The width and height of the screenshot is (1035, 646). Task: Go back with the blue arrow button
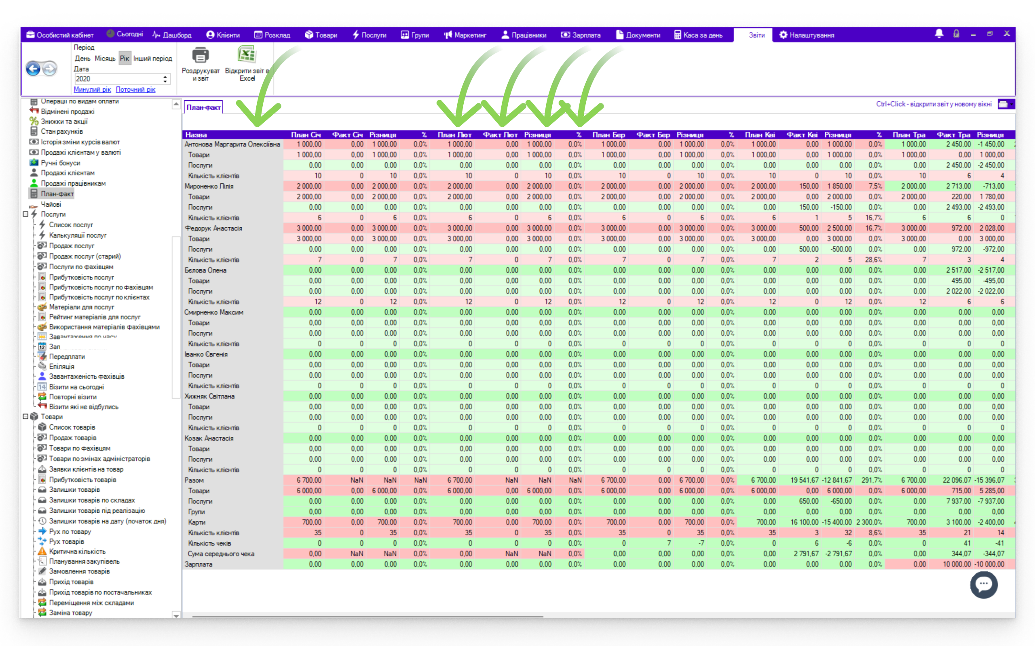34,68
